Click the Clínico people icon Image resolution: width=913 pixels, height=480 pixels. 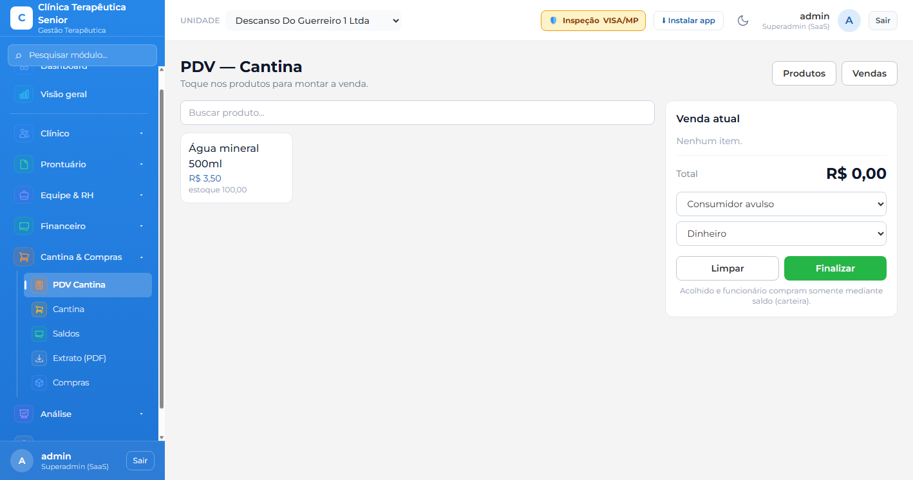click(24, 134)
